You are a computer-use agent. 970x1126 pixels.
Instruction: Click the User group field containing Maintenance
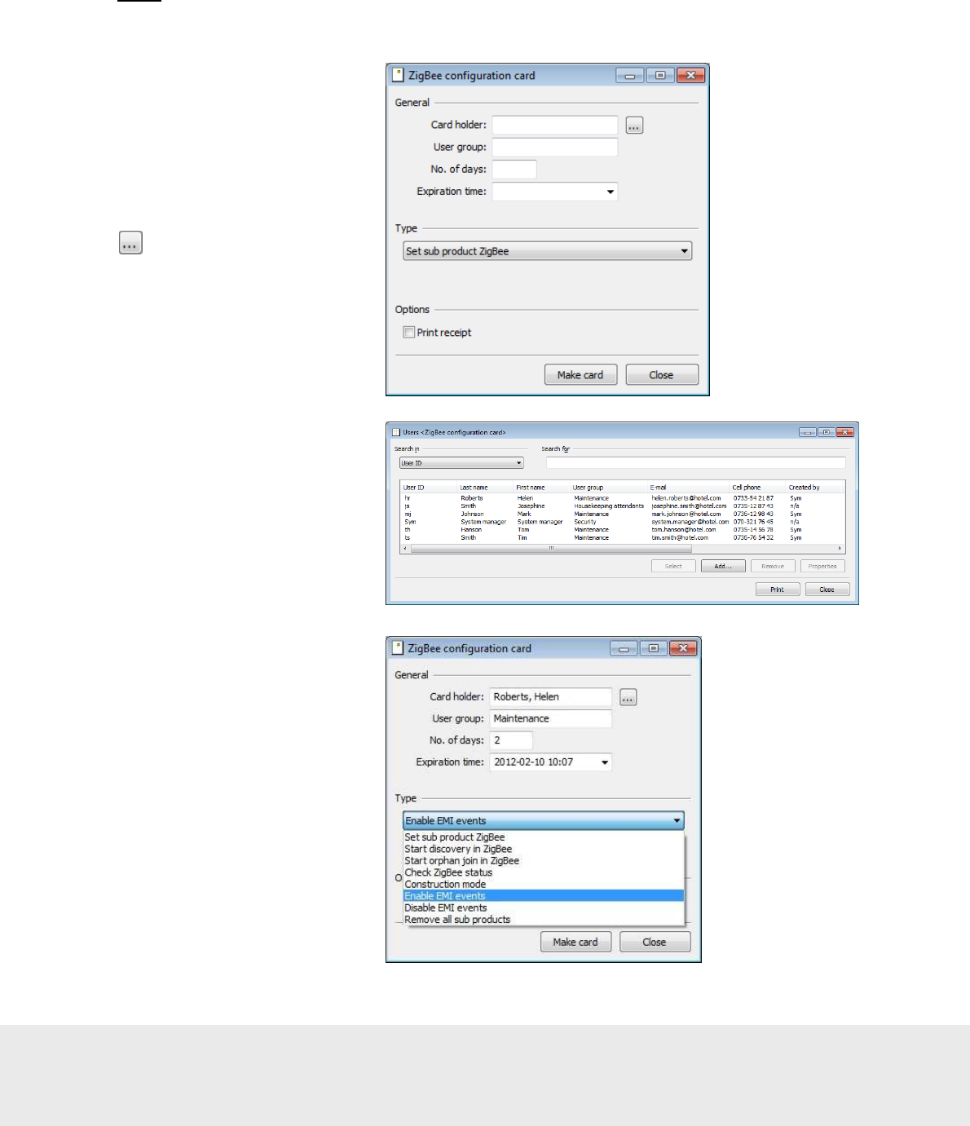pos(550,718)
